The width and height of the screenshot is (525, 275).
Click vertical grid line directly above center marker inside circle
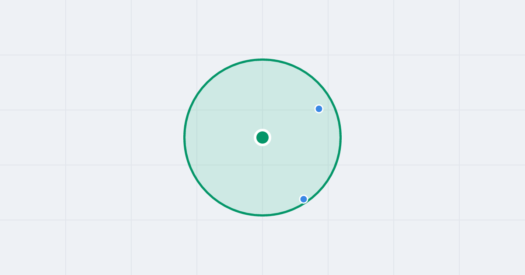click(x=262, y=96)
